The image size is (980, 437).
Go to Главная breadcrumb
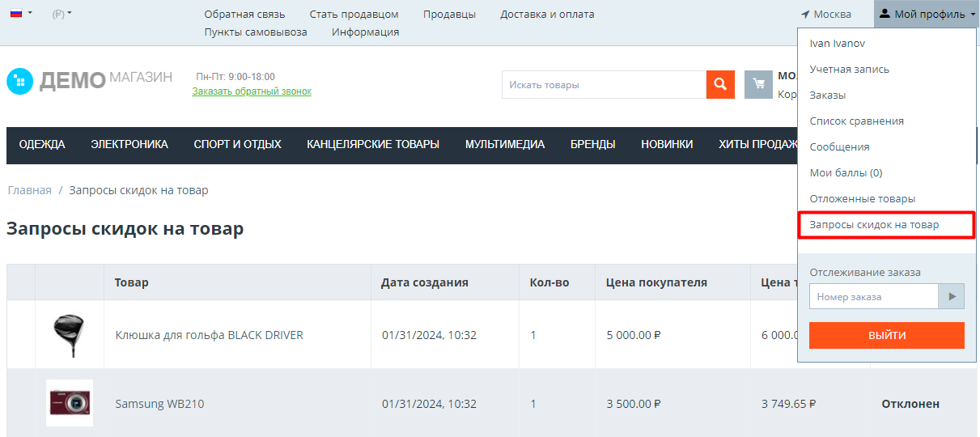click(x=30, y=190)
